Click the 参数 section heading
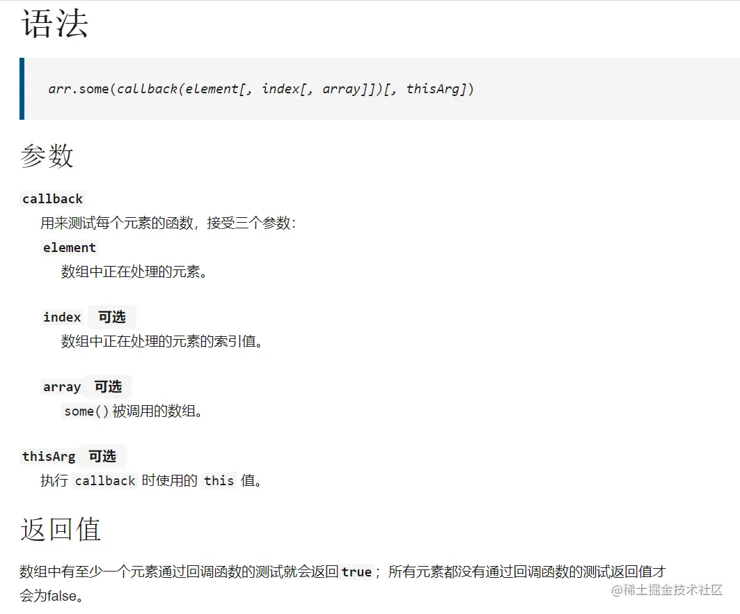The image size is (740, 614). (x=46, y=156)
